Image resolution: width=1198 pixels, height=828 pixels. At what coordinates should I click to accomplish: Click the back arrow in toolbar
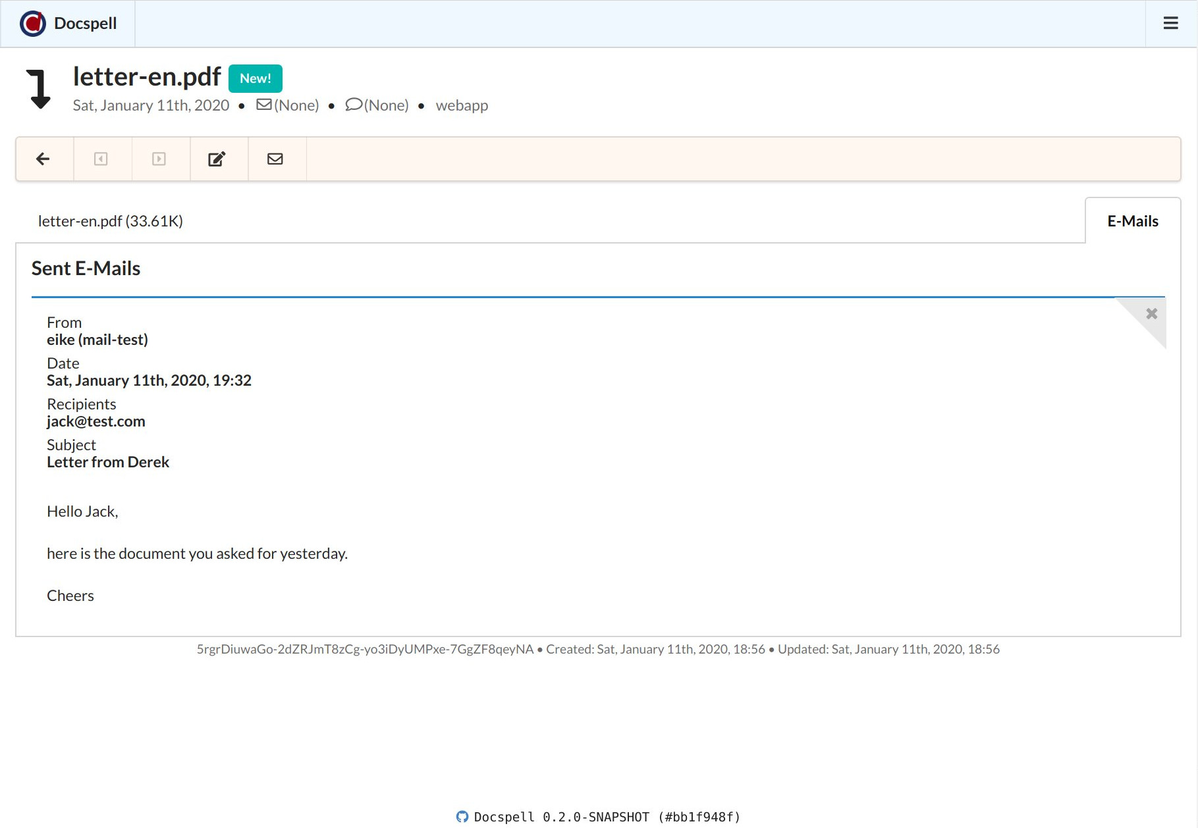43,159
